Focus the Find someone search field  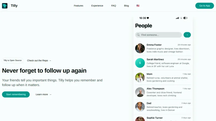click(158, 35)
